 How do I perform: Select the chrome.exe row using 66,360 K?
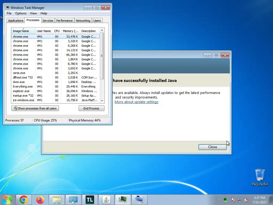[x=55, y=55]
